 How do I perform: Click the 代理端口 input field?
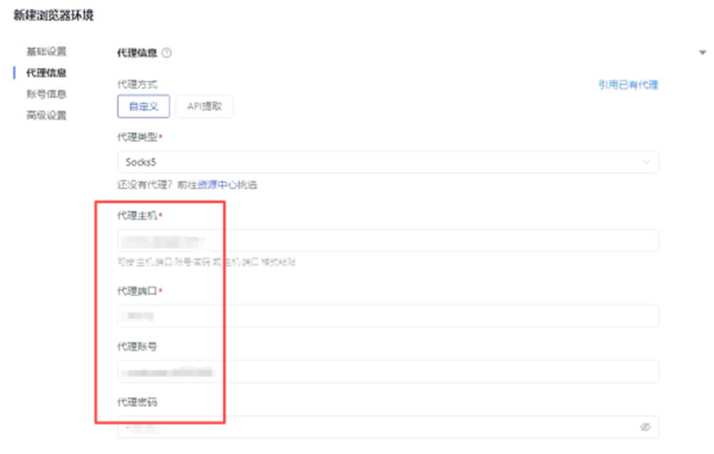pyautogui.click(x=388, y=316)
